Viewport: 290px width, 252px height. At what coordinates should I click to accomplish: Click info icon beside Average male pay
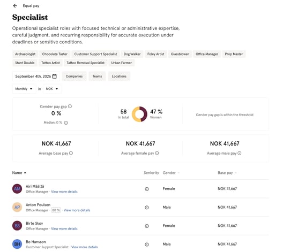pyautogui.click(x=239, y=153)
